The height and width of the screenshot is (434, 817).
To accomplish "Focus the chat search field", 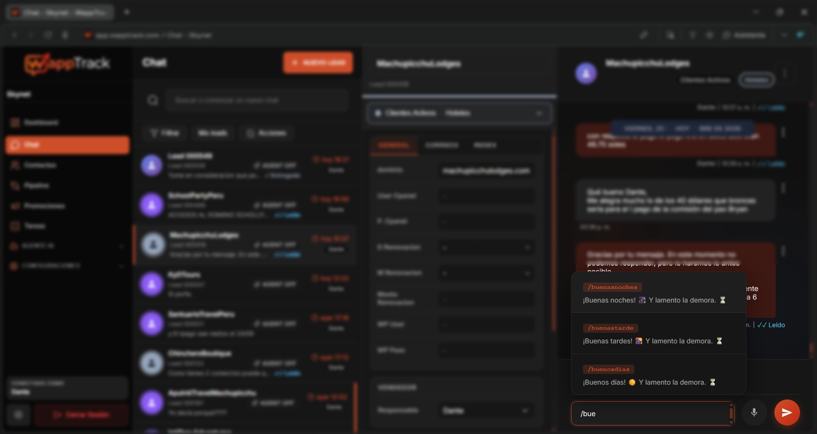I will (257, 100).
